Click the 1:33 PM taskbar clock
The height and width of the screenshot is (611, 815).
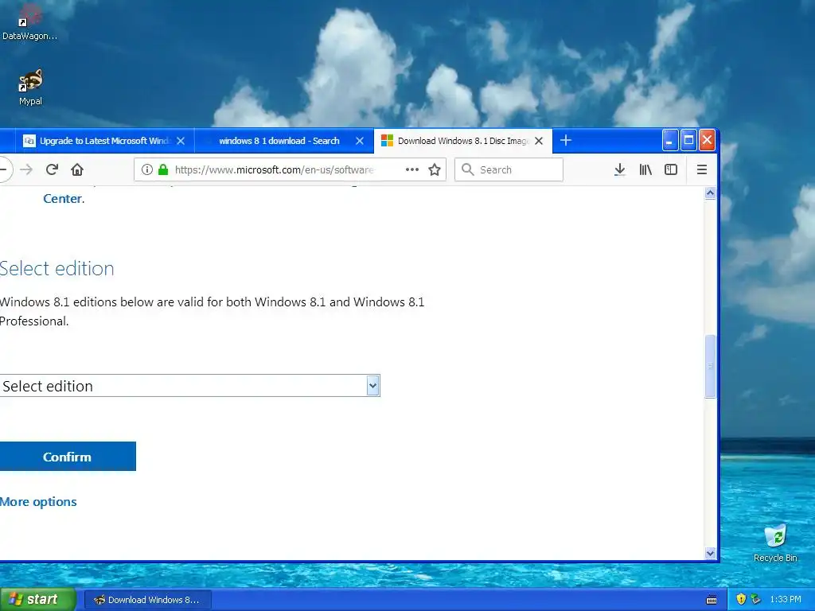click(x=785, y=600)
